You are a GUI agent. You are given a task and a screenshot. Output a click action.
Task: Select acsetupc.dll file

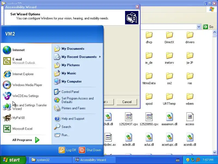point(169,139)
